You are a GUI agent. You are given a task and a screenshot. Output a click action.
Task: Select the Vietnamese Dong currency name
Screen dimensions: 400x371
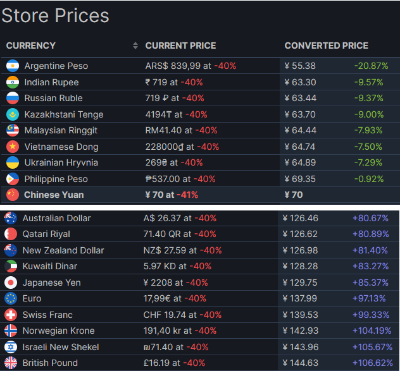pos(61,147)
